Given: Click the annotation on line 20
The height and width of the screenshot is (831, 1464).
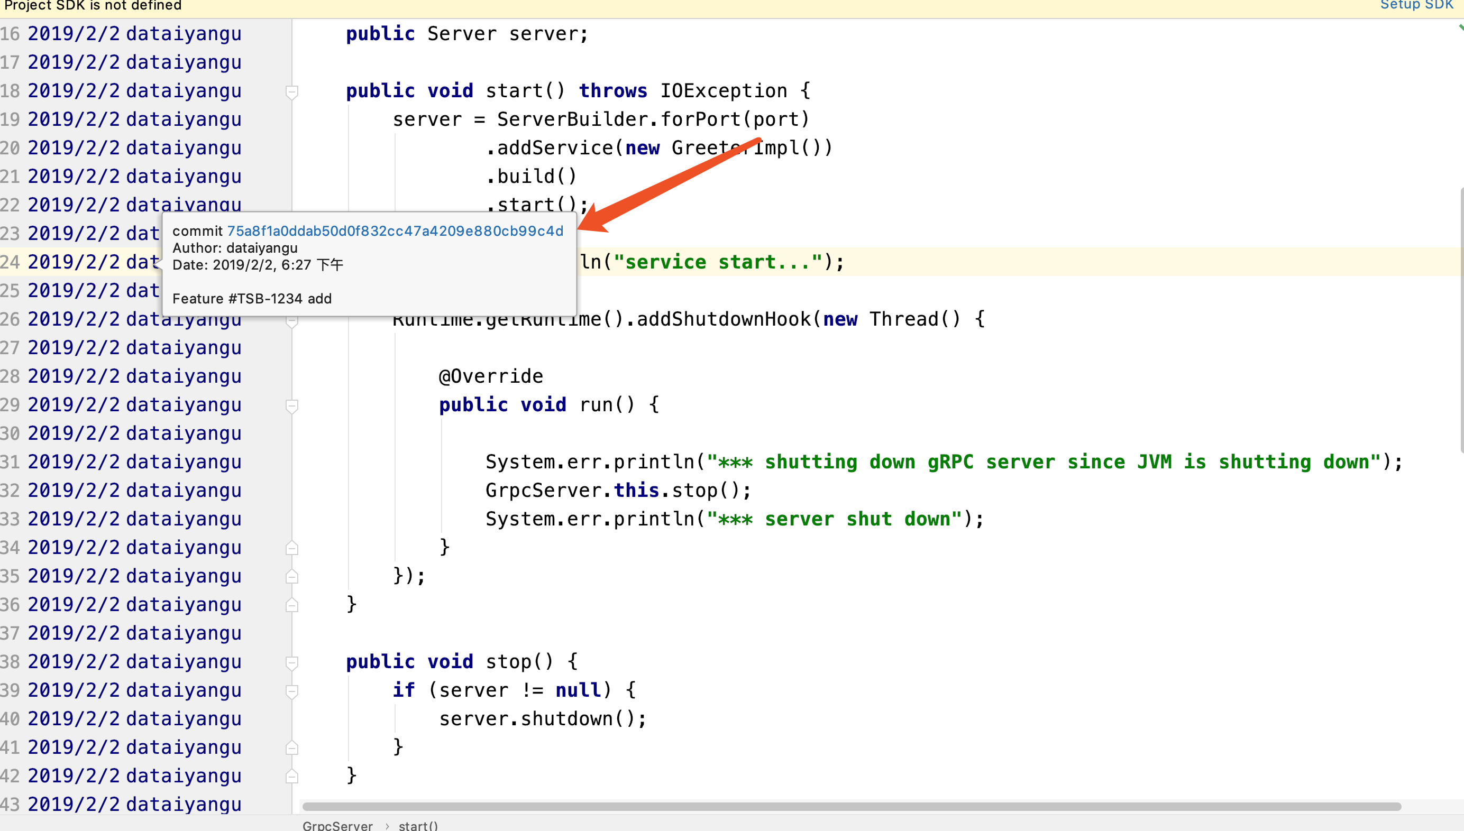Looking at the screenshot, I should [135, 148].
